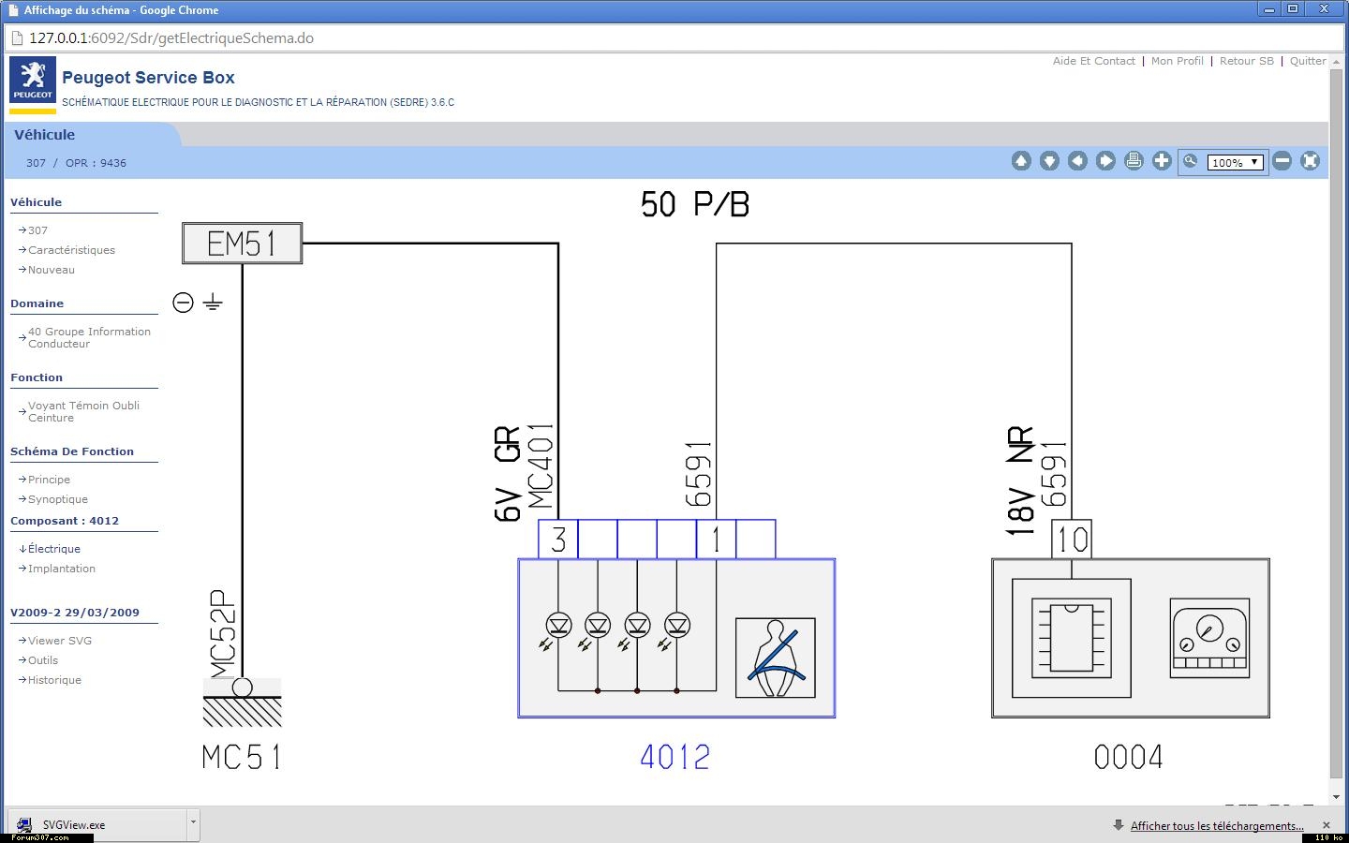The image size is (1349, 843).
Task: Pan the schematic down with the down arrow
Action: point(1049,161)
